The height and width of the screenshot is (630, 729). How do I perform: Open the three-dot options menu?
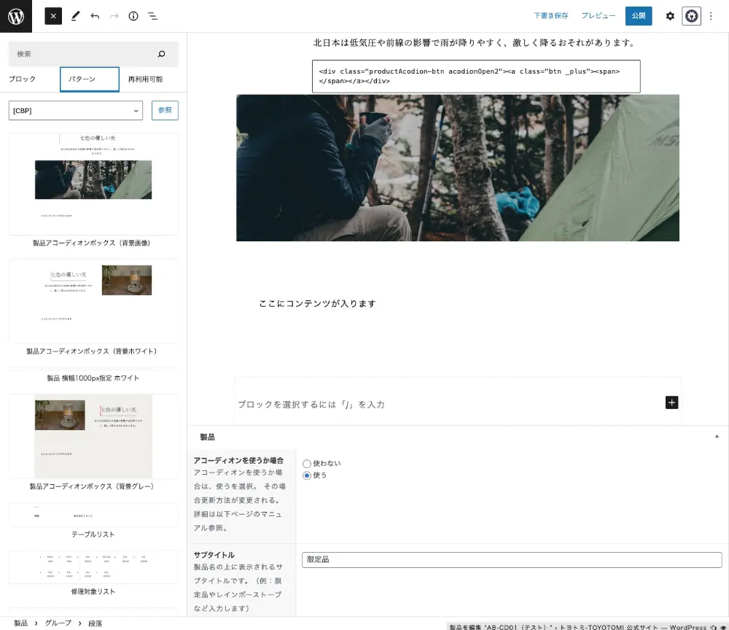point(710,16)
